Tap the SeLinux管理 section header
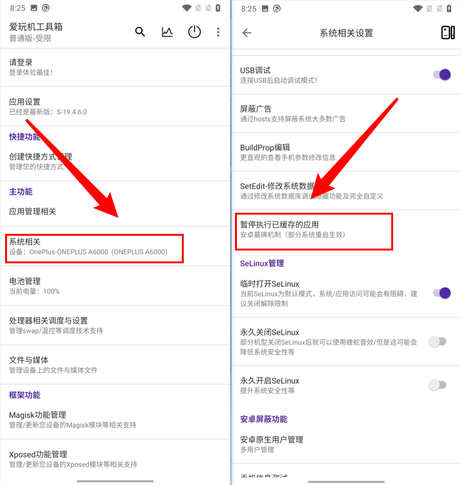 (x=262, y=263)
